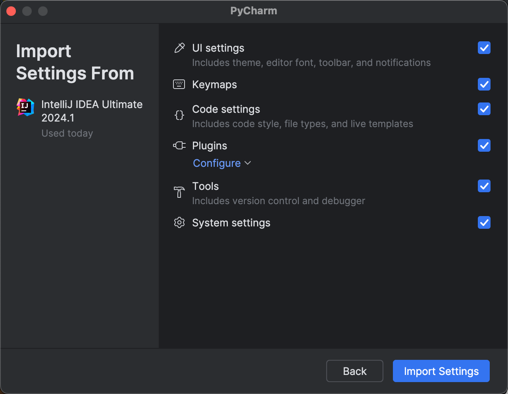This screenshot has width=508, height=394.
Task: Click the Configure link text
Action: point(217,163)
